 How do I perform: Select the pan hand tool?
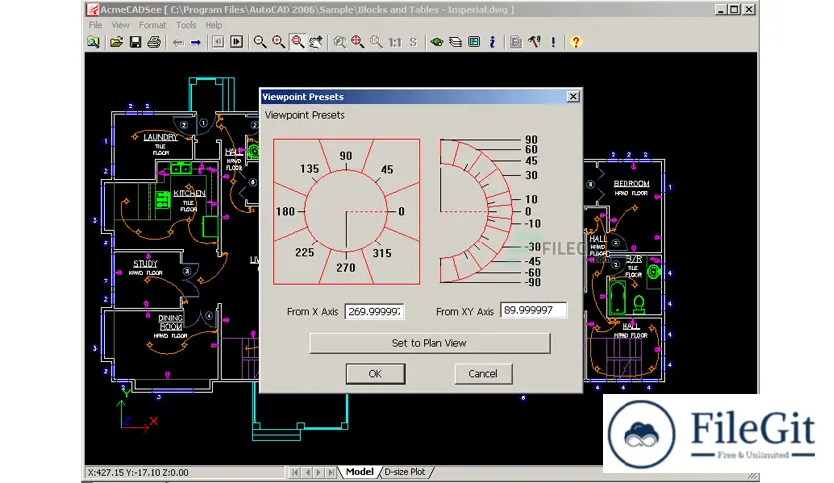(x=316, y=42)
